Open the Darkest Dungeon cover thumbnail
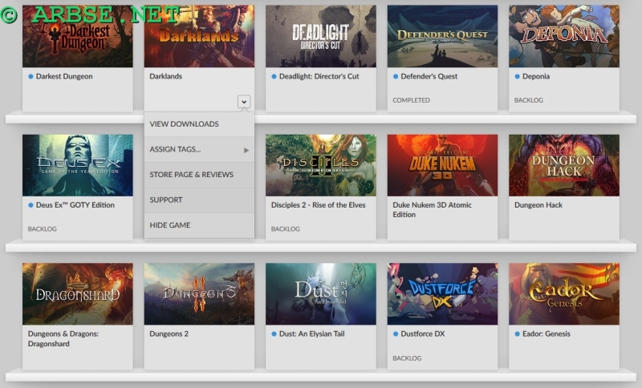The height and width of the screenshot is (388, 642). click(x=77, y=36)
